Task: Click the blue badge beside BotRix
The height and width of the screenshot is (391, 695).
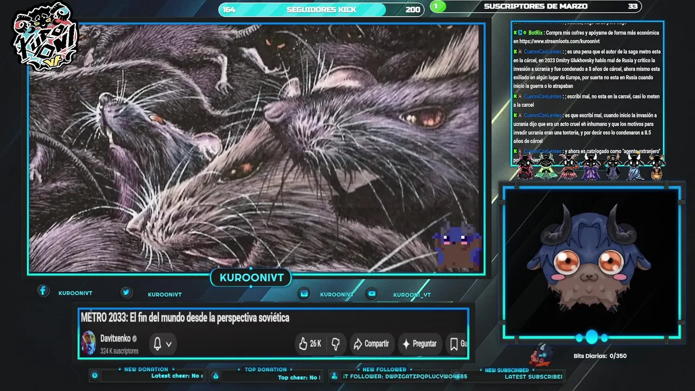Action: [520, 33]
